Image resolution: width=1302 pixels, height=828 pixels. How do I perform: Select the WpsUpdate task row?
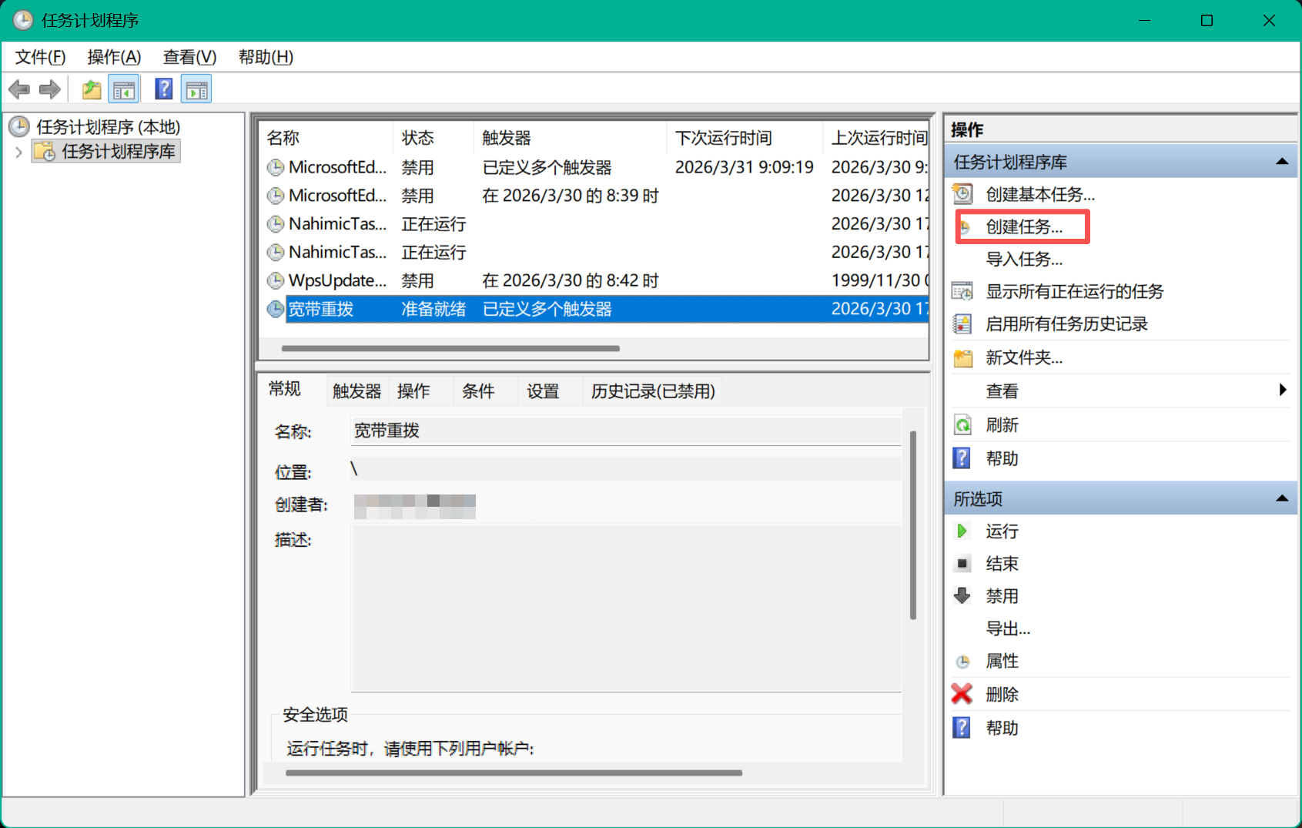coord(337,281)
